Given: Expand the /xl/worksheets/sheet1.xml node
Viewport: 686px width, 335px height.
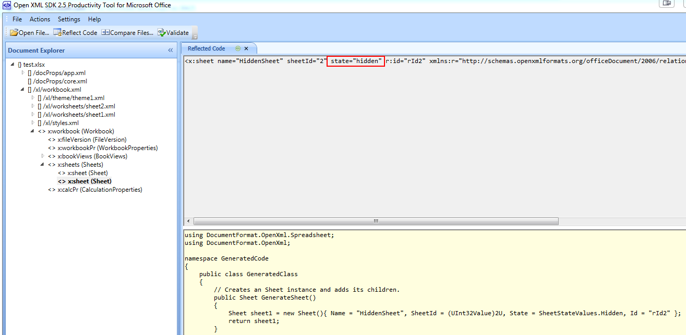Looking at the screenshot, I should 32,114.
